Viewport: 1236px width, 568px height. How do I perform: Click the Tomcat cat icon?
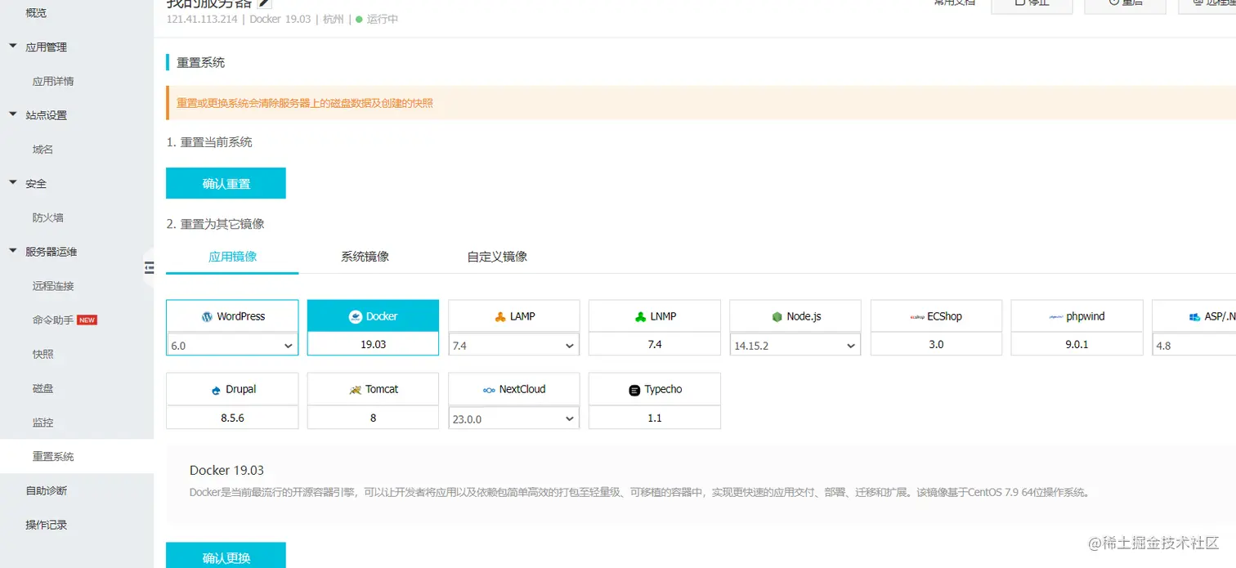coord(355,390)
